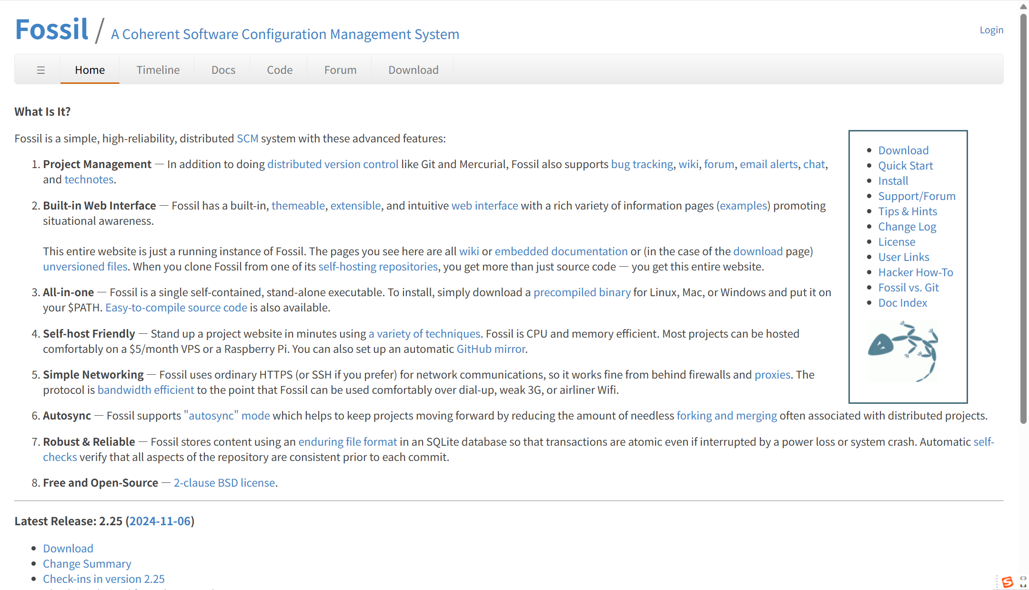Click the precompiled binary link
The width and height of the screenshot is (1029, 590).
coord(582,292)
